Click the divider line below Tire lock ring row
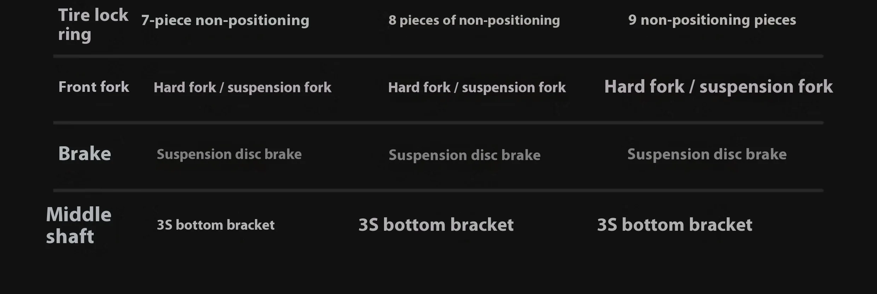Viewport: 877px width, 294px height. coord(438,56)
